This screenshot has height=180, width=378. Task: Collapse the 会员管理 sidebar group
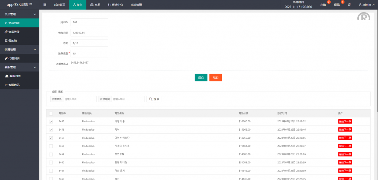20,14
